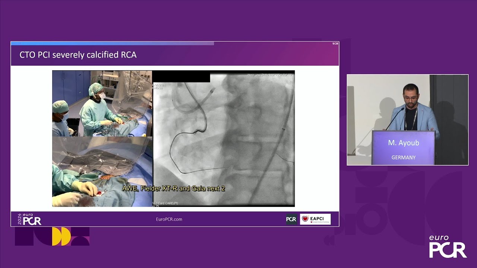Click the slide counter '9/28'
477x268 pixels.
click(x=335, y=44)
